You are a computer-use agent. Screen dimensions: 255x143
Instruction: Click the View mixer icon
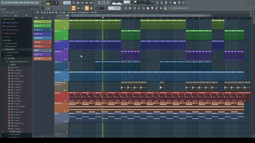(139, 8)
